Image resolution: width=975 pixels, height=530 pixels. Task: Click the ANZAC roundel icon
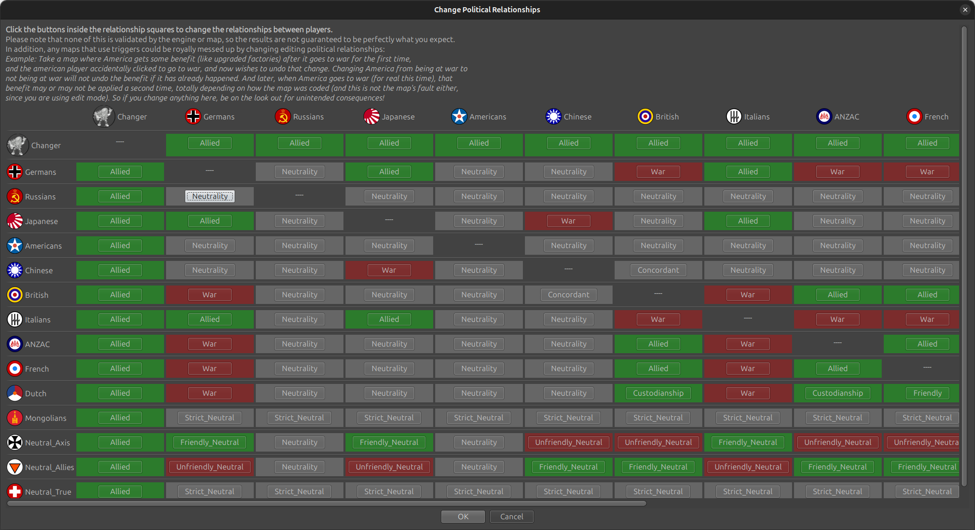tap(14, 344)
